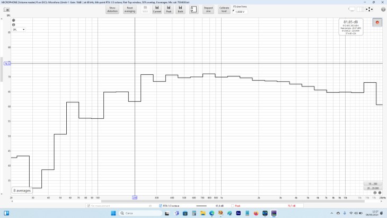Open File Explorer from the taskbar
Image resolution: width=387 pixels, height=218 pixels.
point(203,213)
